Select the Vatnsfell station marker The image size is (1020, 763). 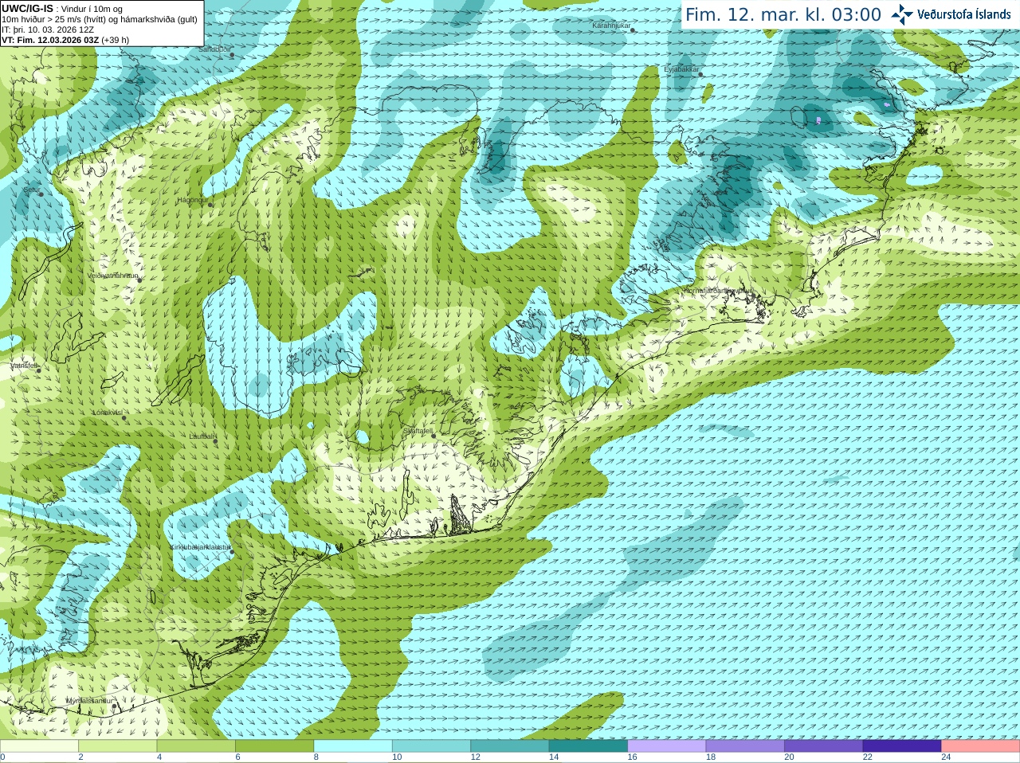click(x=38, y=370)
